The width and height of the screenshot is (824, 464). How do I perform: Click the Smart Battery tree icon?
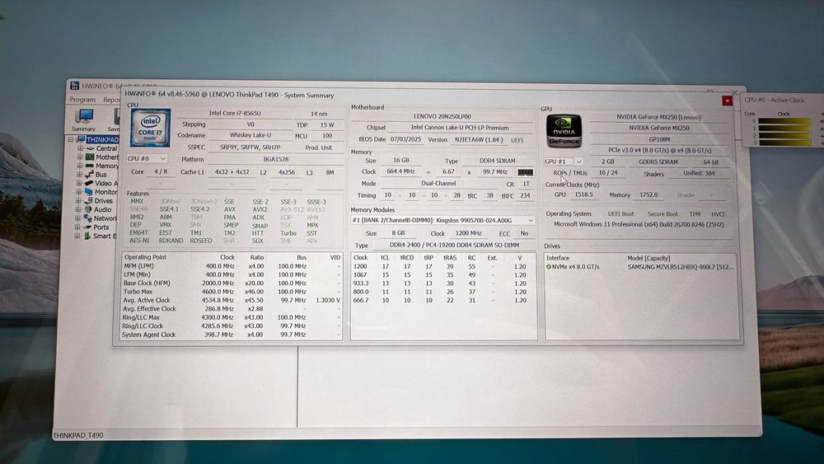[87, 236]
